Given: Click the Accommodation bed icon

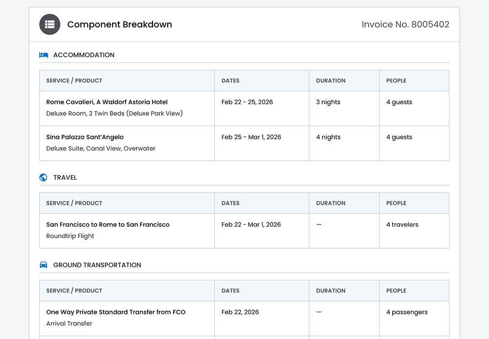Looking at the screenshot, I should coord(44,55).
